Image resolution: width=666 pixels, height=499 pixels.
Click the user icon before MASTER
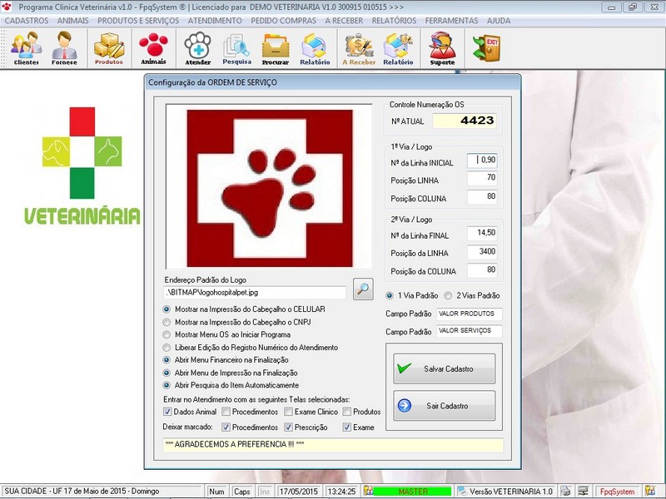click(368, 491)
